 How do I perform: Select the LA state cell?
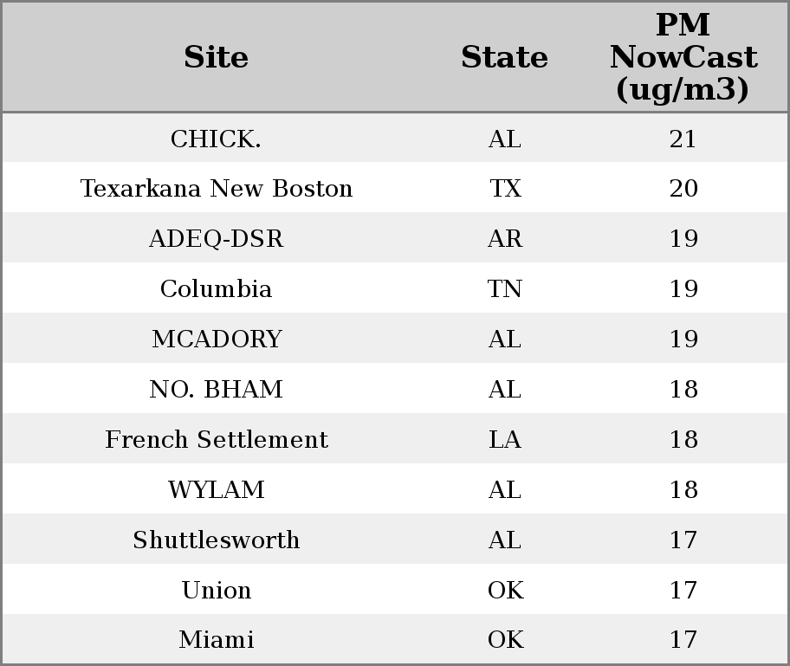click(x=505, y=440)
